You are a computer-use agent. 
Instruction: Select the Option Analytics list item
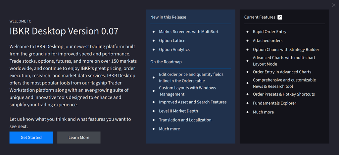174,50
